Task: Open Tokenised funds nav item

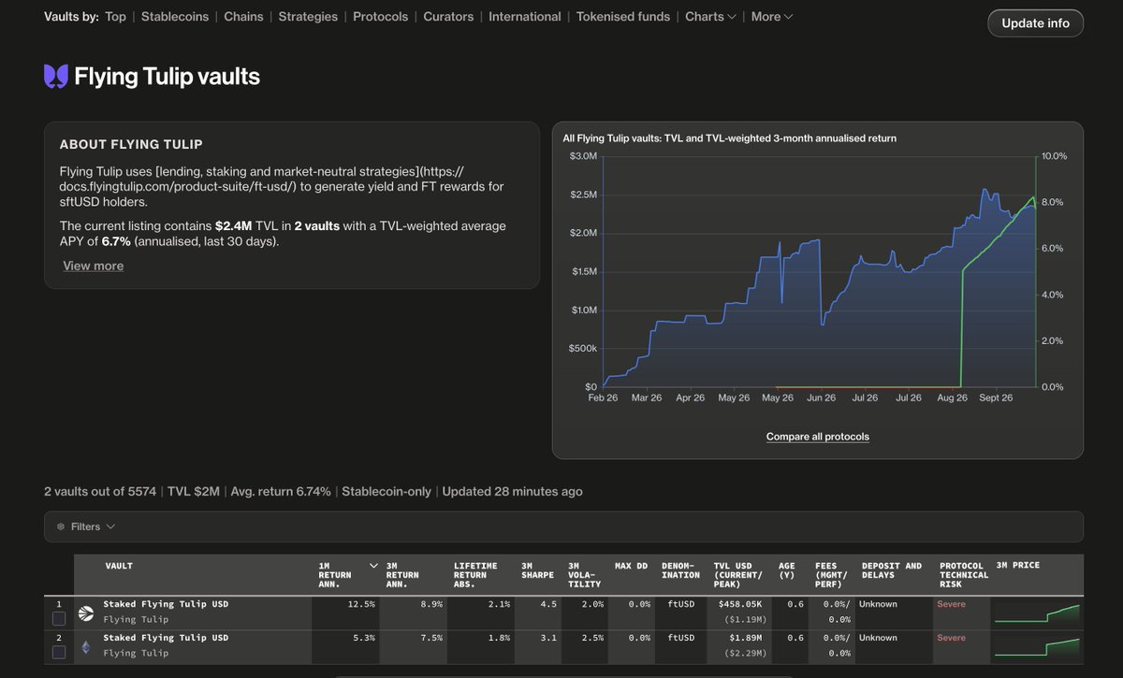Action: (x=623, y=17)
